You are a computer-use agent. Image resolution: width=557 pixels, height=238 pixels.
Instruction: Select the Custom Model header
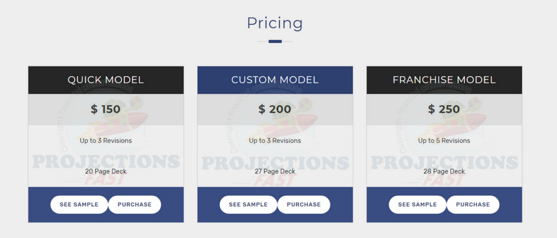(275, 80)
